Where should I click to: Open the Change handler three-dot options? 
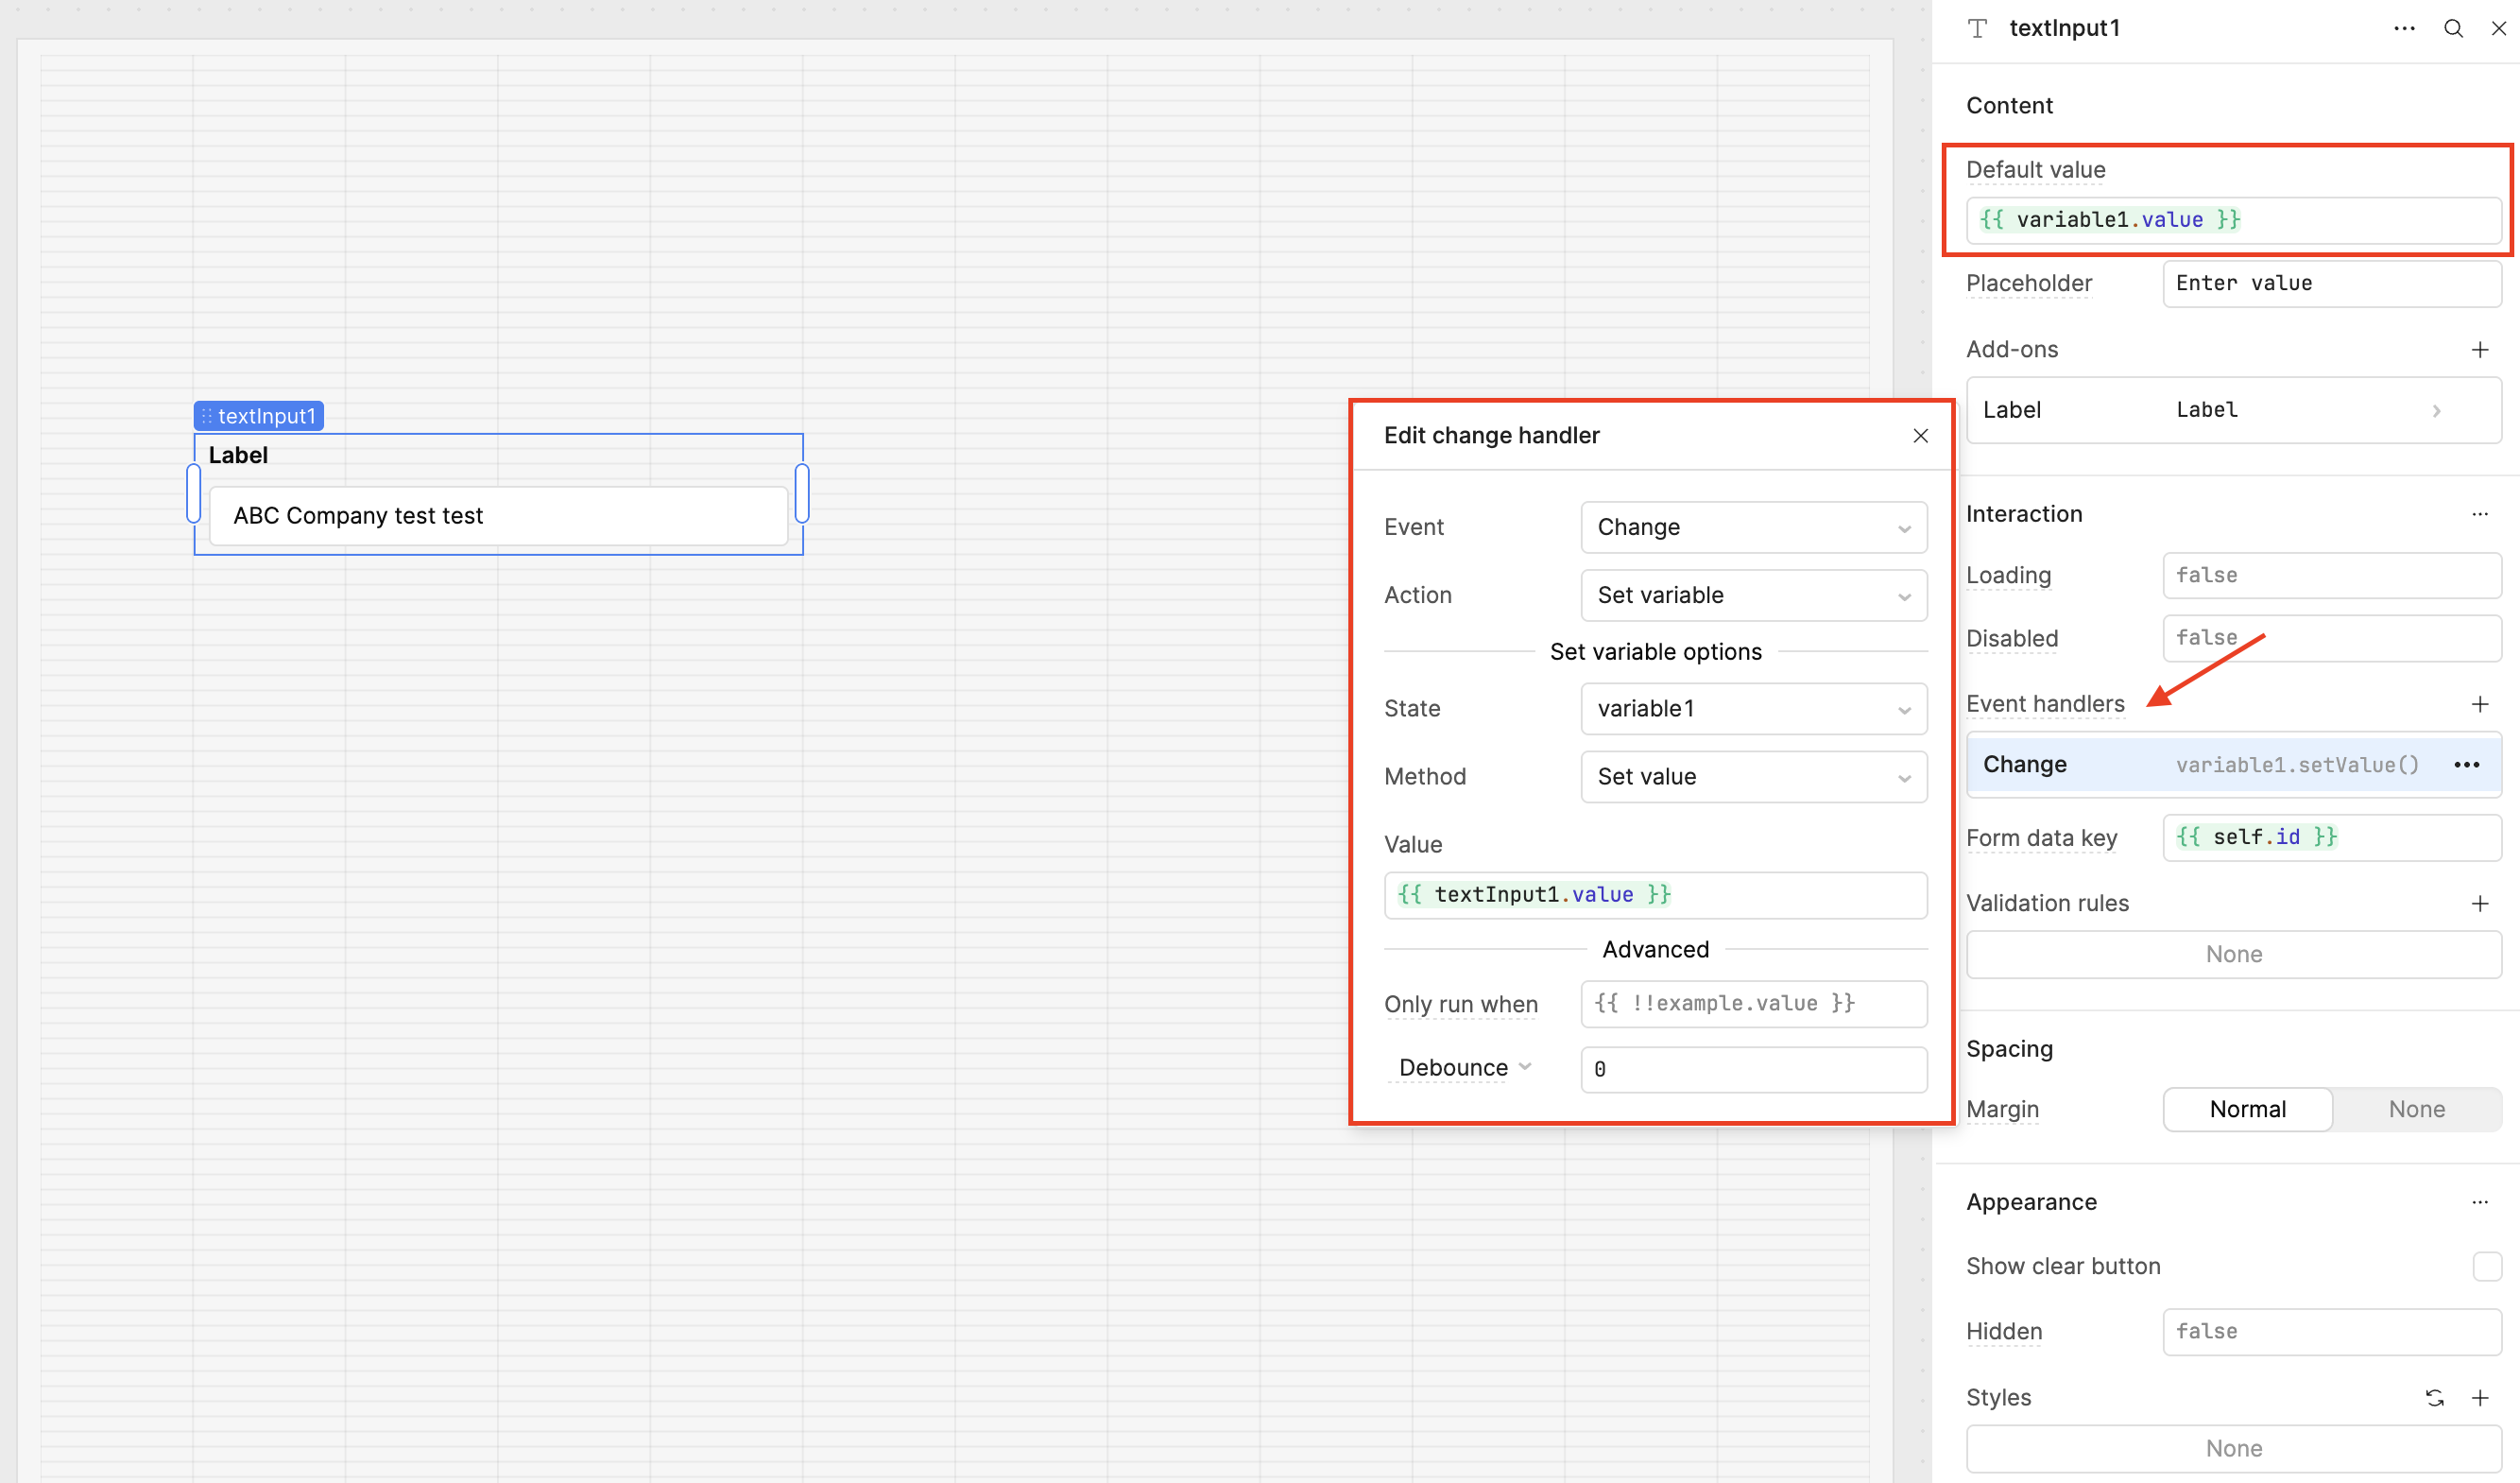pos(2466,765)
